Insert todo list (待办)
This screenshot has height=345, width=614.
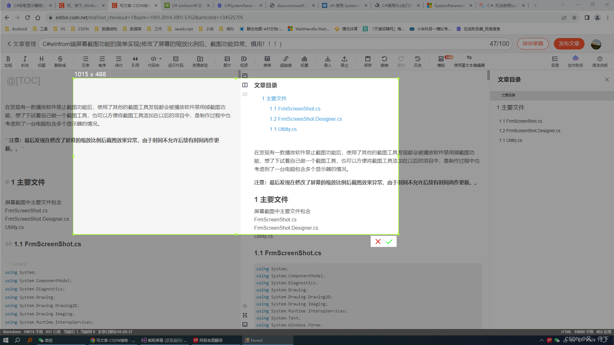tap(119, 61)
